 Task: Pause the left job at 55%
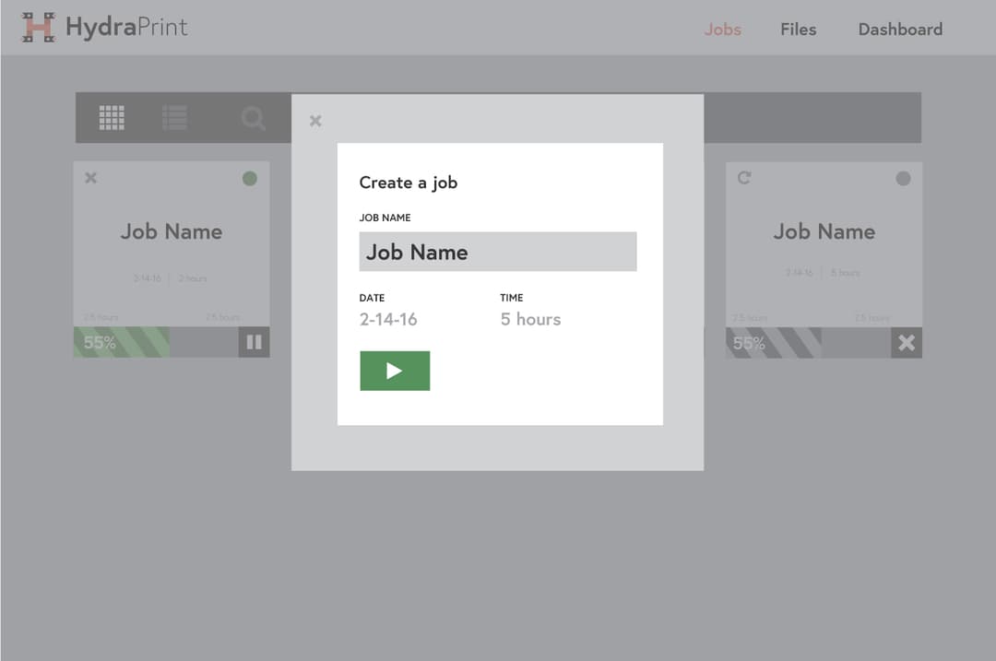pyautogui.click(x=255, y=343)
